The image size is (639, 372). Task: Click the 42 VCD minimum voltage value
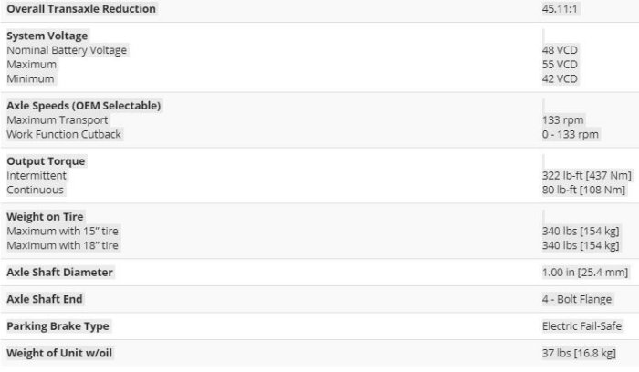[560, 78]
